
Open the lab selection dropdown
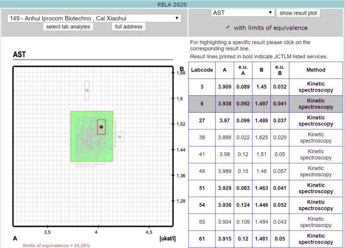[94, 19]
